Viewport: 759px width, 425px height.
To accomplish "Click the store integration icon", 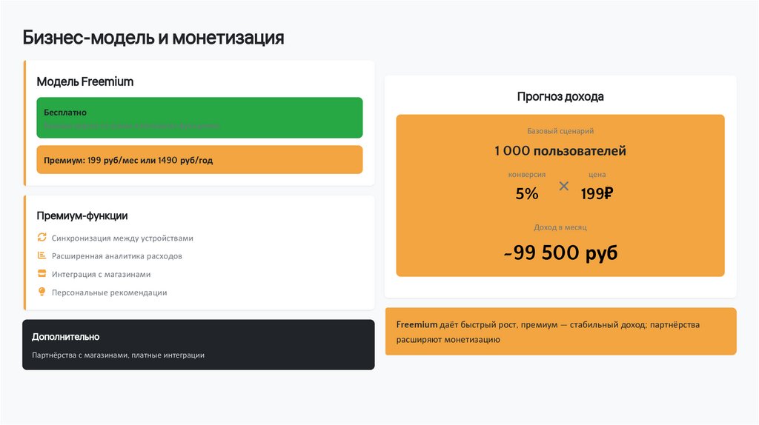I will point(42,274).
